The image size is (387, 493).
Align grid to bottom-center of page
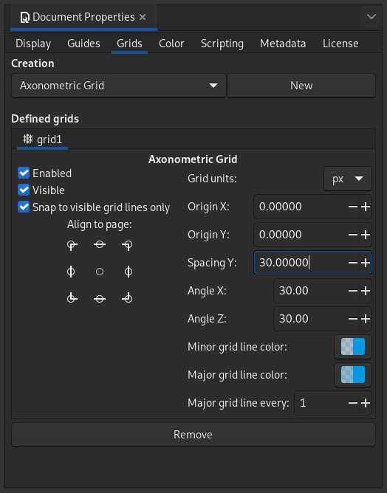click(100, 299)
